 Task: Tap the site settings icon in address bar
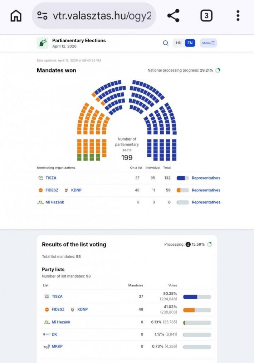(43, 16)
